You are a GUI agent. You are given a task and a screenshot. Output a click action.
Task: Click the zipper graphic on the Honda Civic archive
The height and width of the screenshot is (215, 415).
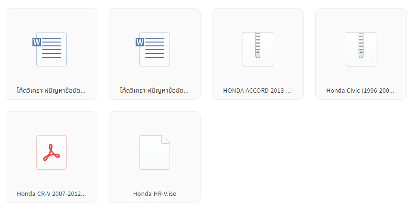(x=361, y=45)
